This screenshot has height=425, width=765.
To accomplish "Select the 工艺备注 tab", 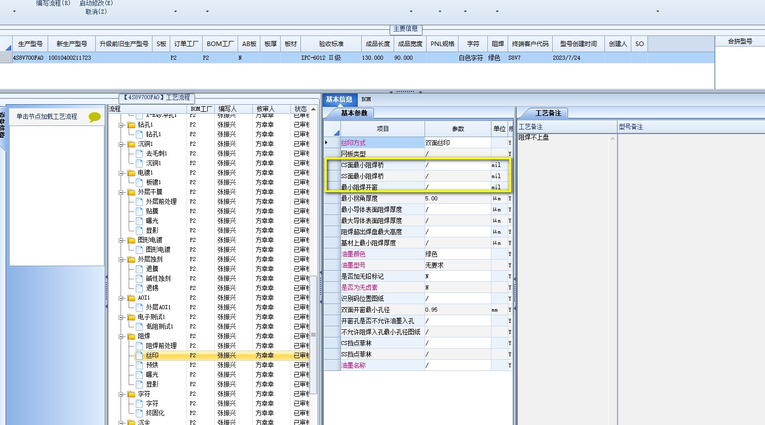I will 548,113.
